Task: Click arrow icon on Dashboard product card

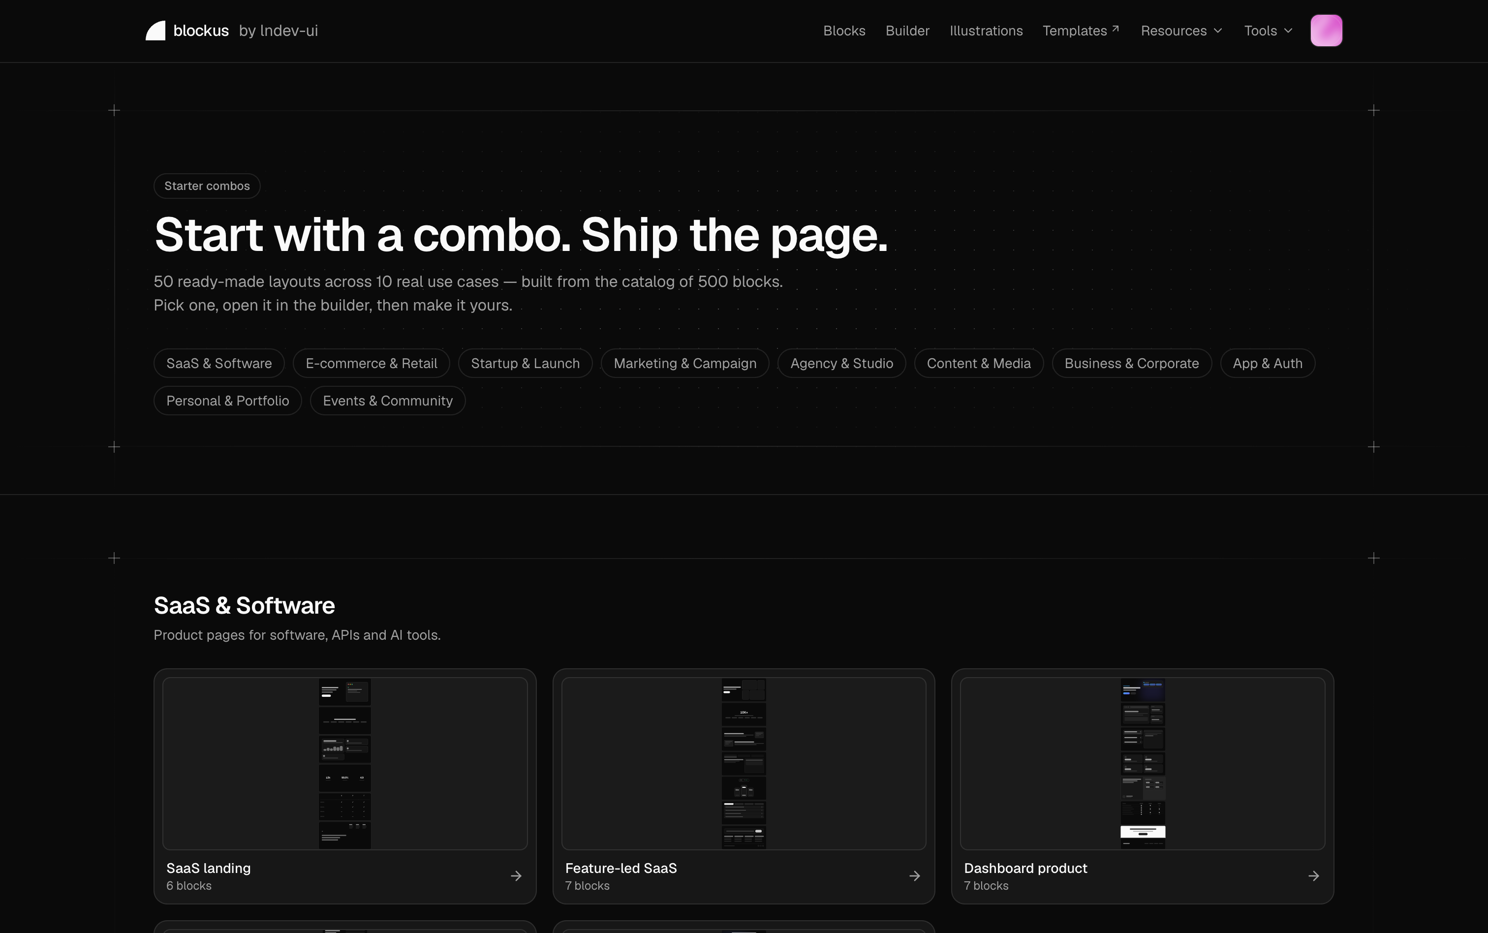Action: (x=1314, y=875)
